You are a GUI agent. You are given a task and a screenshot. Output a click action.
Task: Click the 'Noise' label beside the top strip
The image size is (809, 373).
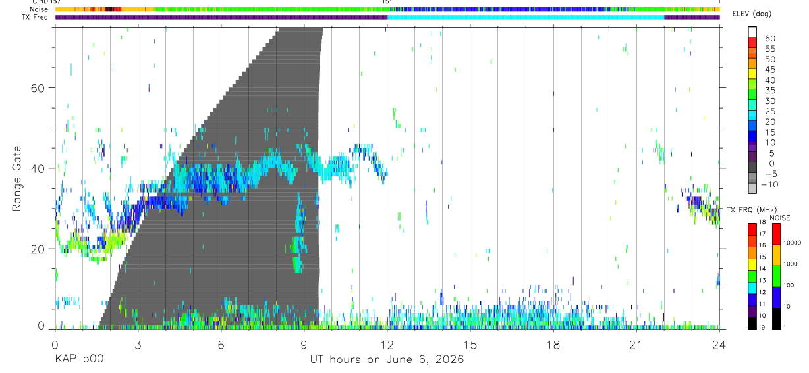[x=39, y=9]
